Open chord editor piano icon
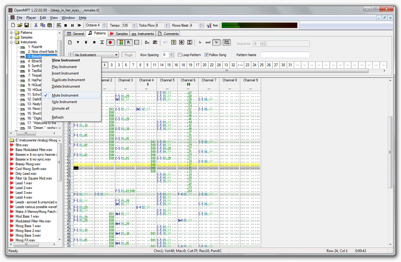The height and width of the screenshot is (262, 401). tap(155, 42)
